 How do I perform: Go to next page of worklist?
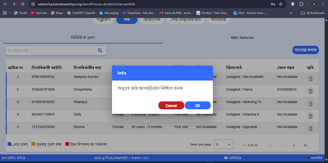[x=294, y=145]
